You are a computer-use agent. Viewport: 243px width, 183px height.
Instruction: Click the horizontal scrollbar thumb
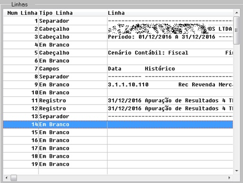click(x=14, y=178)
